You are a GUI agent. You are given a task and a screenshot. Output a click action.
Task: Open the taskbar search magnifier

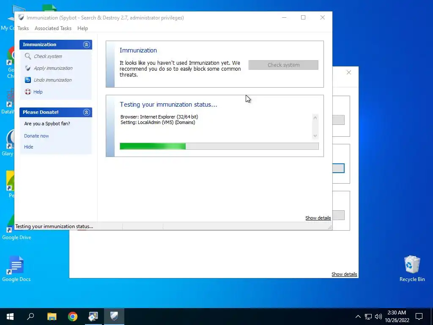pyautogui.click(x=30, y=317)
